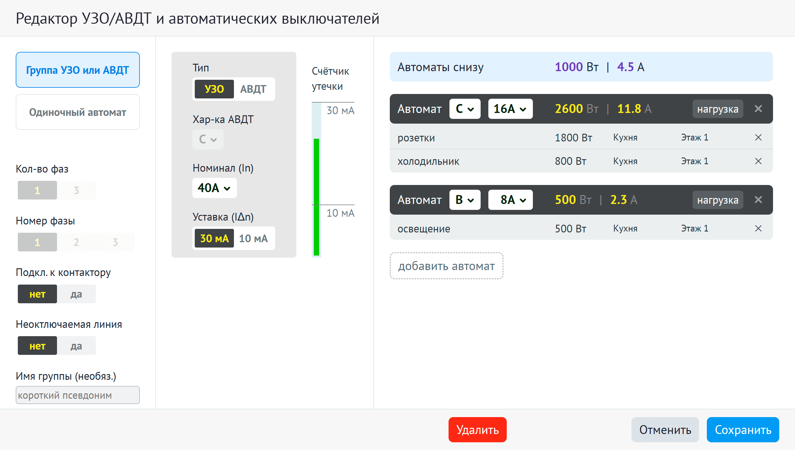Remove the 8A automat with X icon
This screenshot has width=795, height=450.
coord(758,200)
